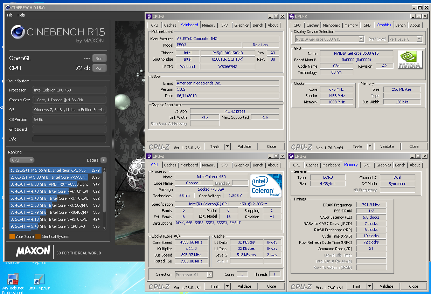431x294 pixels.
Task: Open the File menu in Cinebench
Action: 10,15
